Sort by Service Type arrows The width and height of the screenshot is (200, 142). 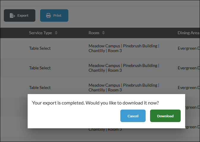click(56, 33)
